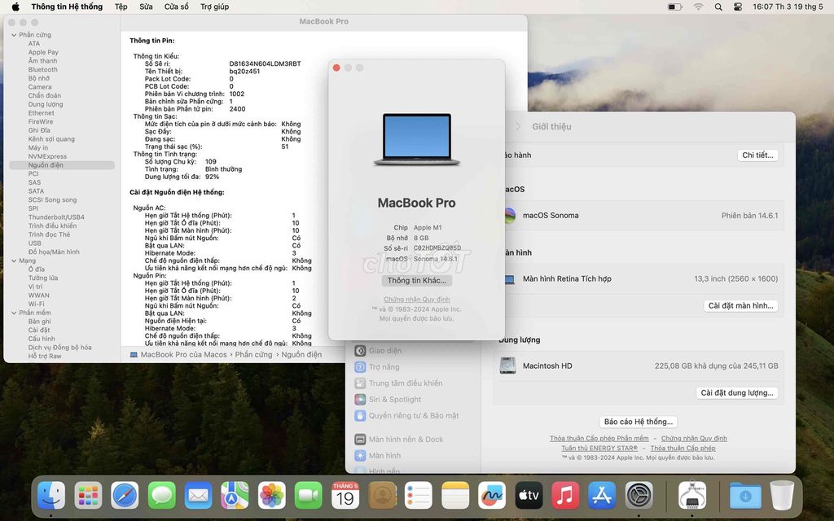834x521 pixels.
Task: Open Trash in the Dock
Action: [x=782, y=496]
